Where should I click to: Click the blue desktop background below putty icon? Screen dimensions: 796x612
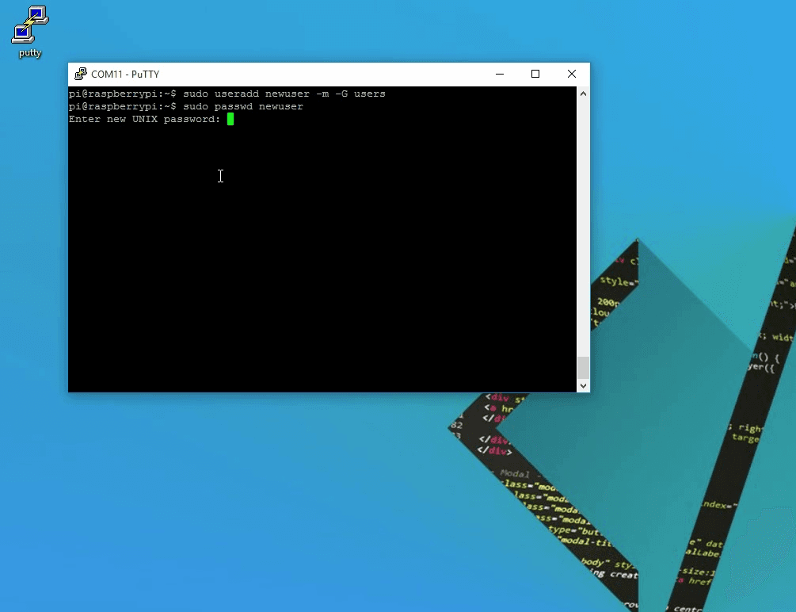pyautogui.click(x=32, y=238)
